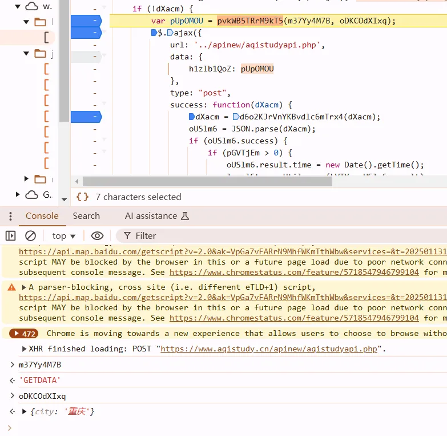447x436 pixels.
Task: Pretty-print code using the curly braces icon
Action: coord(82,197)
